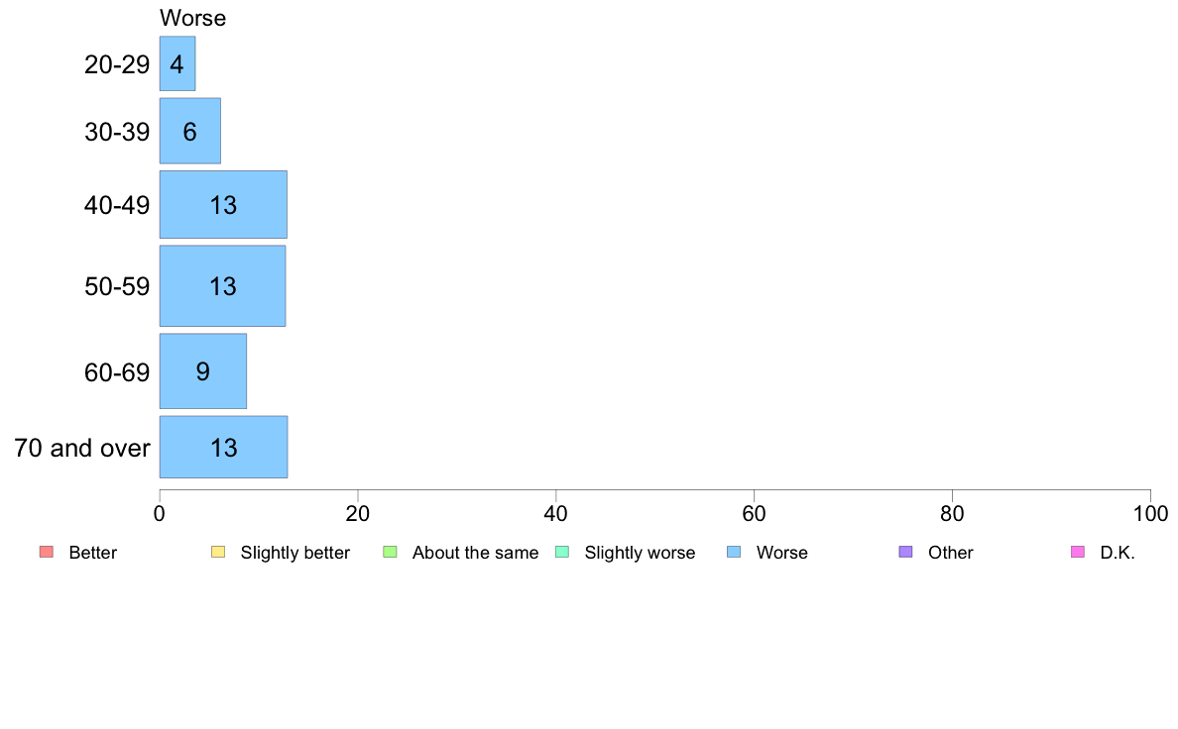This screenshot has height=729, width=1178.
Task: Select the 30-39 bar showing 6
Action: (190, 131)
